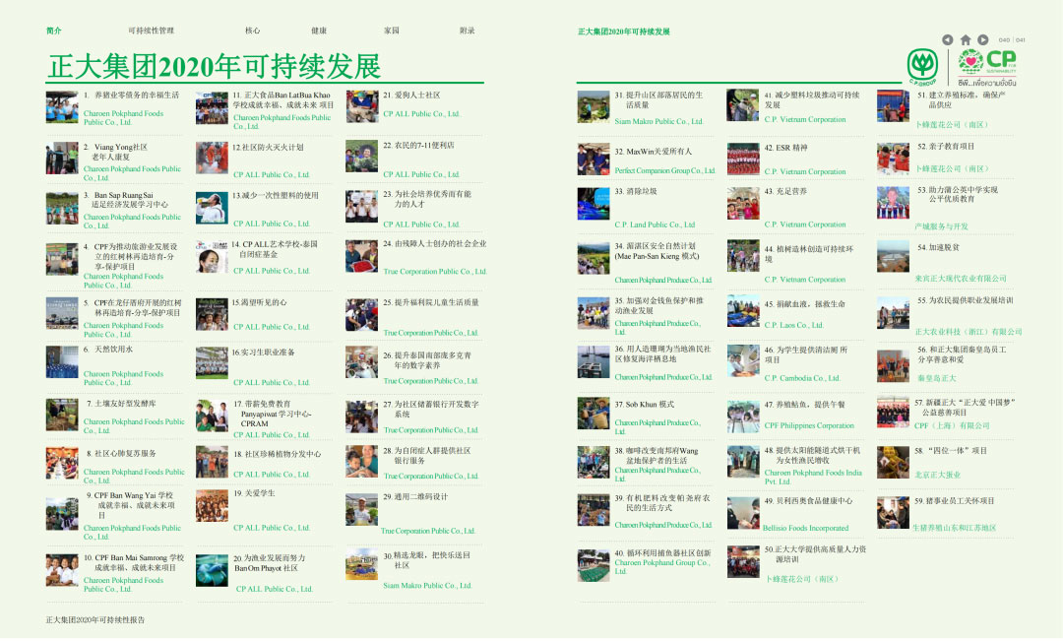Screen dimensions: 1063x641
Task: Switch to the 可持续性管理 tab
Action: [x=151, y=31]
